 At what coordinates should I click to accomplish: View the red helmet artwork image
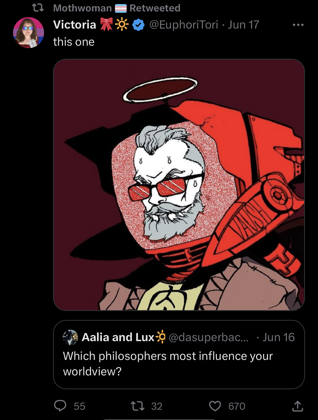179,185
